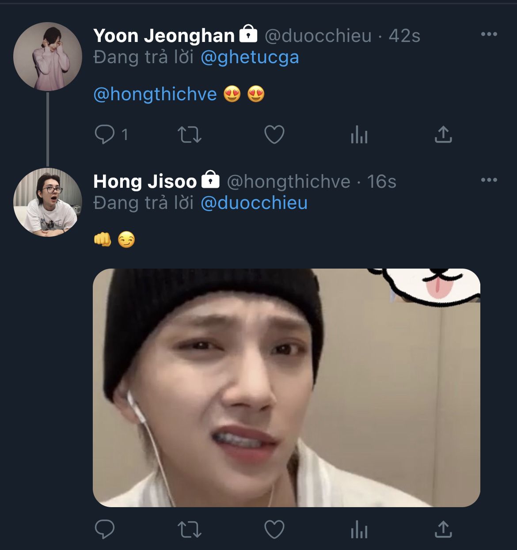Open the @ghetucga profile link
Image resolution: width=517 pixels, height=550 pixels.
250,57
